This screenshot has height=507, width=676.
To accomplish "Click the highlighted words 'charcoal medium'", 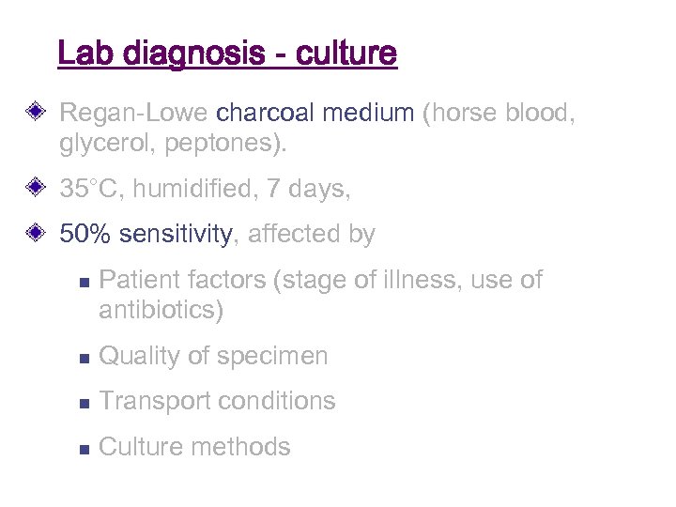I will [315, 114].
